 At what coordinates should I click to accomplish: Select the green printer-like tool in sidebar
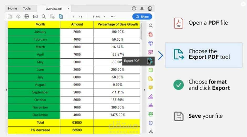tap(151, 114)
